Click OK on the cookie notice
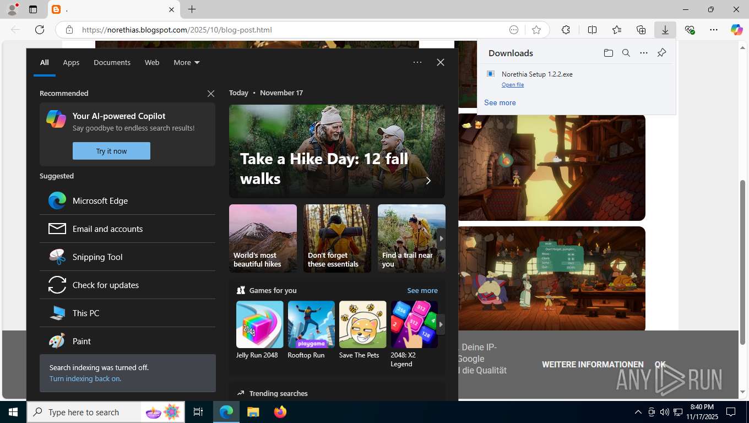The width and height of the screenshot is (749, 423). [660, 365]
